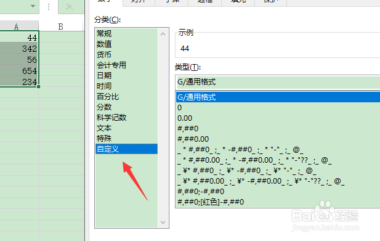Image resolution: width=380 pixels, height=241 pixels.
Task: Select cell containing 654
Action: pos(19,70)
